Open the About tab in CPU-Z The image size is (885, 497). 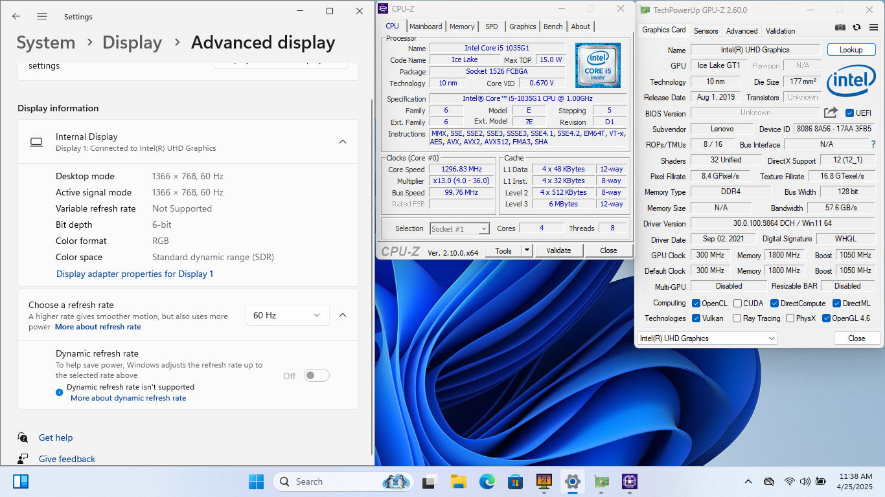click(x=580, y=27)
